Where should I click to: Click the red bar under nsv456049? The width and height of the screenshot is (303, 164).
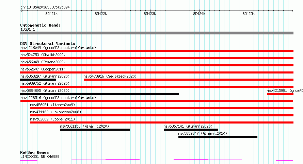pyautogui.click(x=157, y=65)
